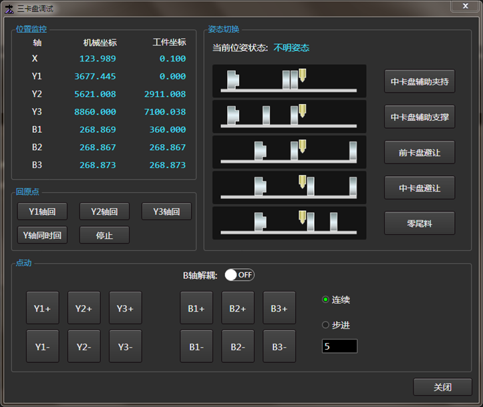Click the 中卡盘避让 button
The height and width of the screenshot is (407, 483).
point(420,188)
